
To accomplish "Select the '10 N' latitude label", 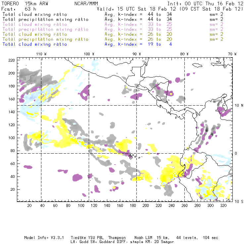I will [239, 106].
